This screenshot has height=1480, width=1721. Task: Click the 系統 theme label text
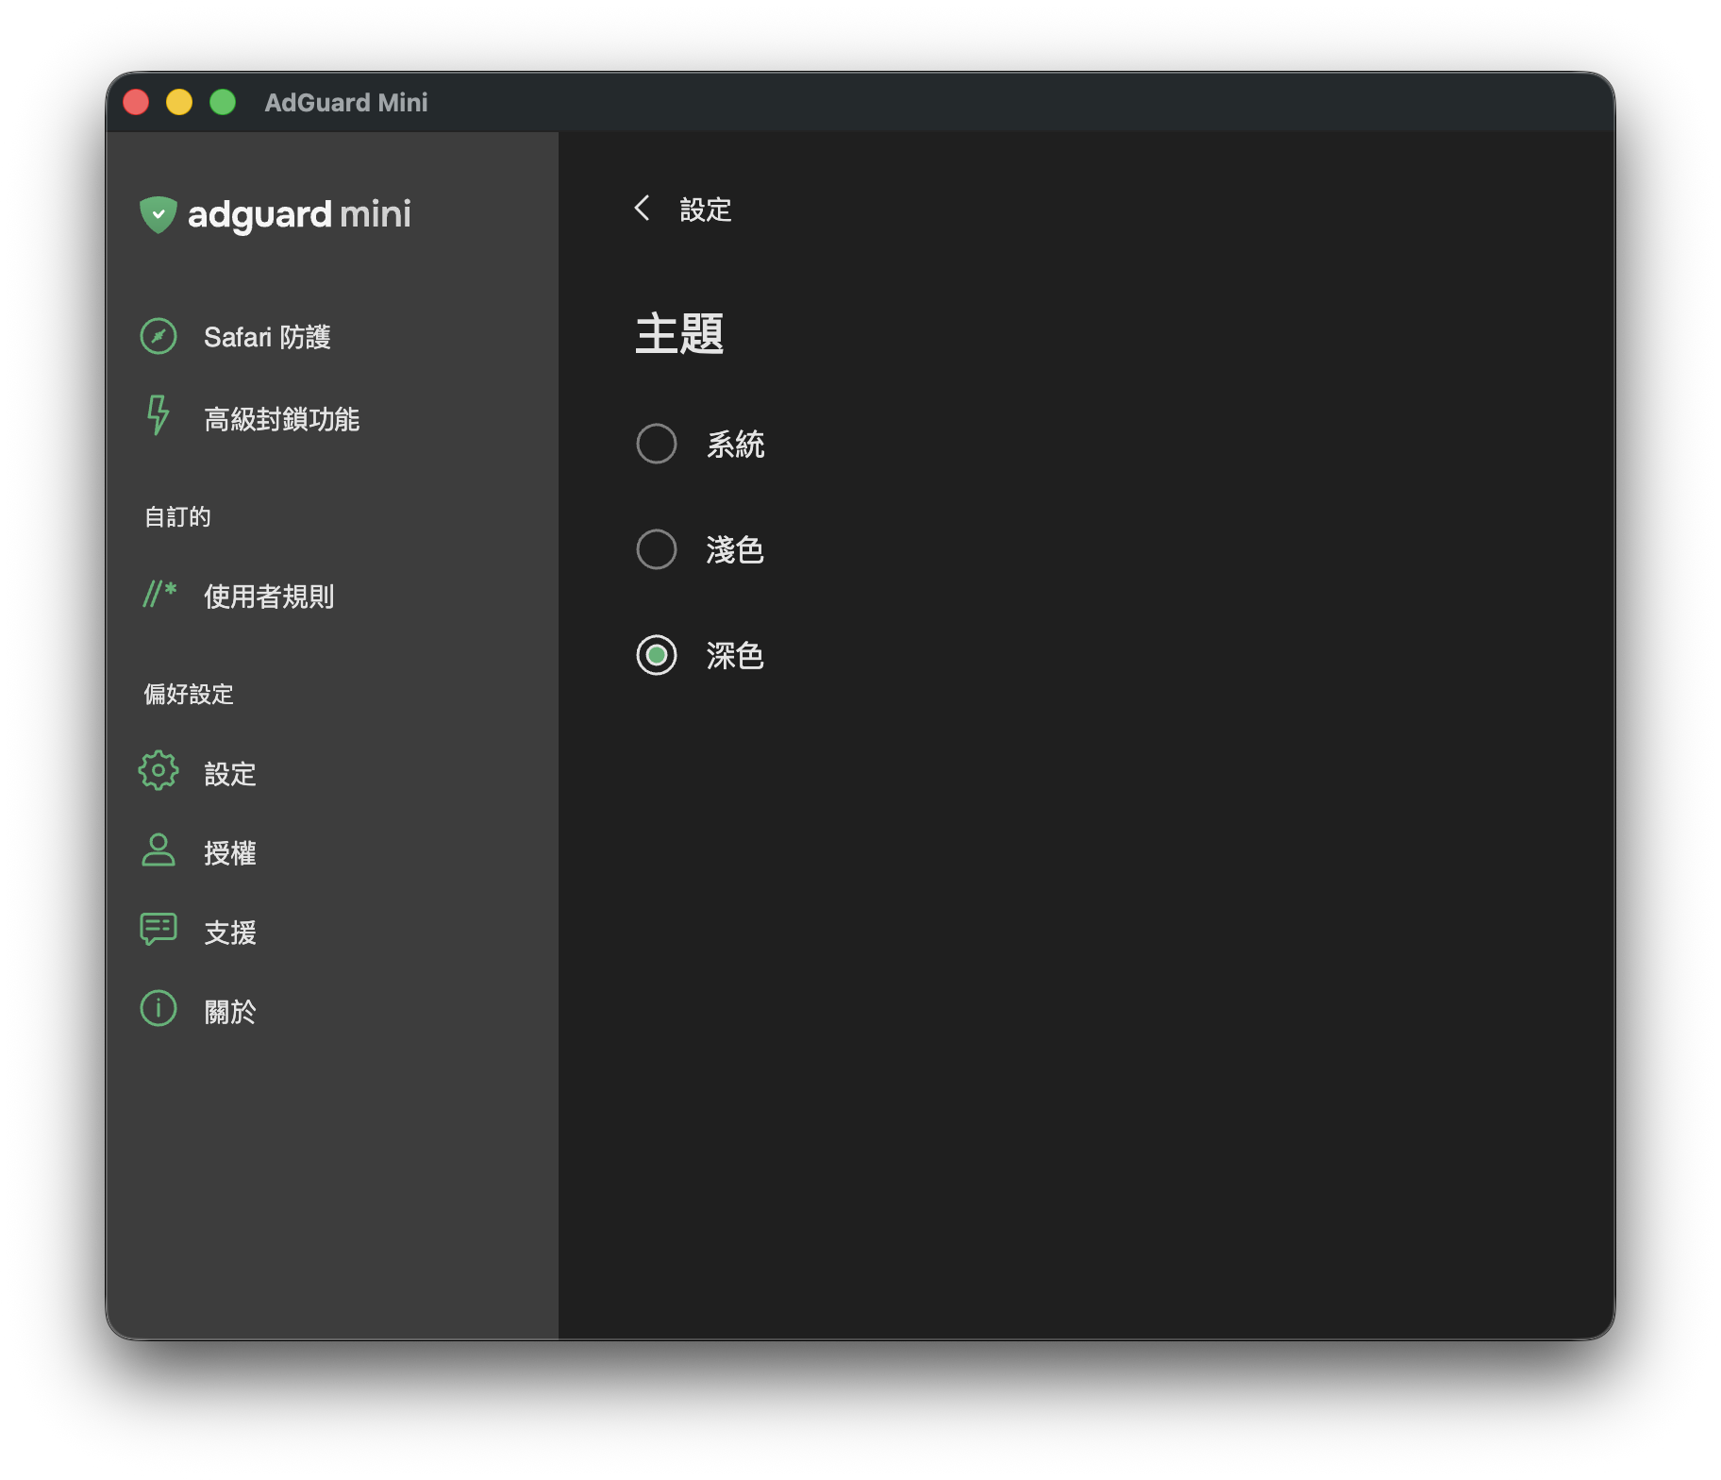[735, 444]
